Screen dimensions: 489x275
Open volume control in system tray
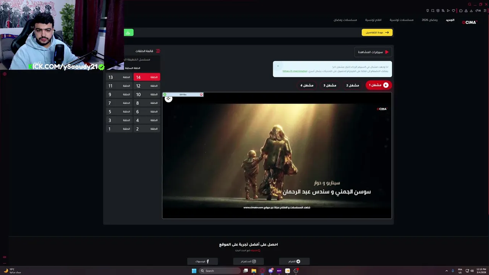[472, 271]
